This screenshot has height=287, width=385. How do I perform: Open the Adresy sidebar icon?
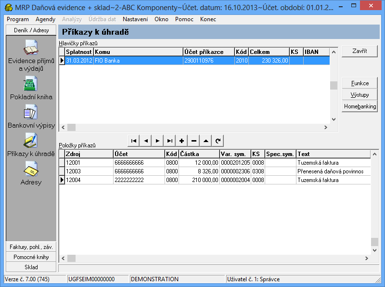pyautogui.click(x=31, y=169)
